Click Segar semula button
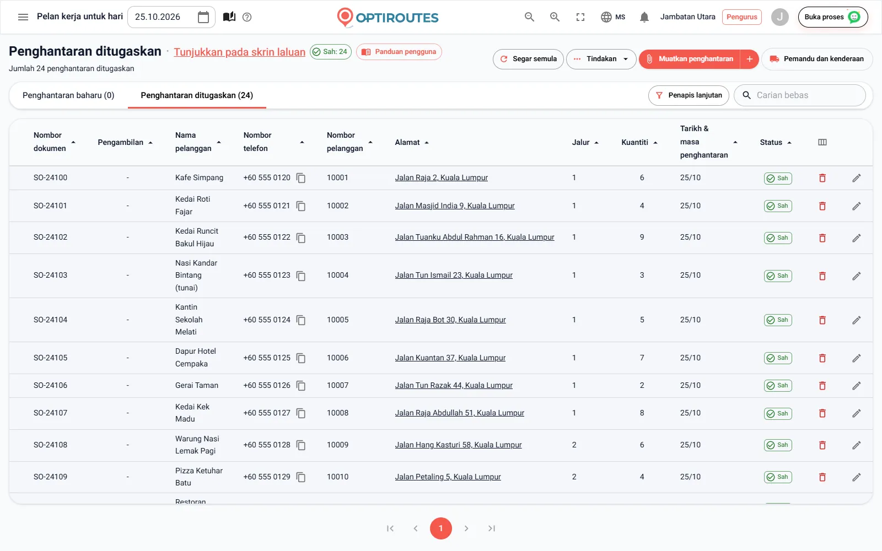Viewport: 882px width, 551px height. click(528, 59)
